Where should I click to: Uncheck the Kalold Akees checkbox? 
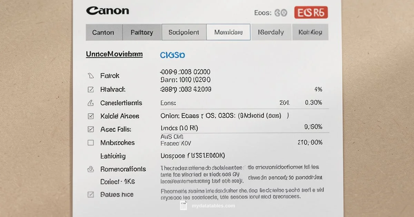90,116
